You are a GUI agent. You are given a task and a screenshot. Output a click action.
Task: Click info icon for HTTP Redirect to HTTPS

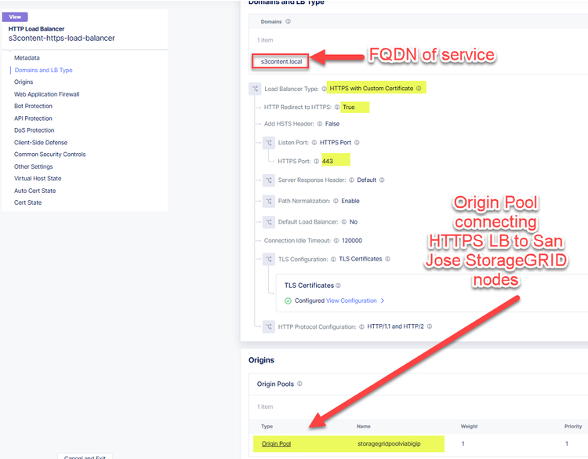pos(337,107)
